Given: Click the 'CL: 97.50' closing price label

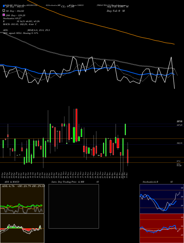Looking at the screenshot, I should 68,7.
